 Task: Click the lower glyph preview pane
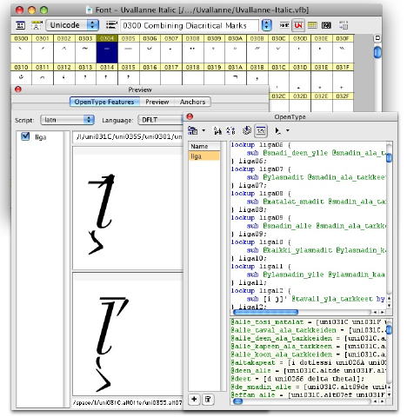coord(128,334)
